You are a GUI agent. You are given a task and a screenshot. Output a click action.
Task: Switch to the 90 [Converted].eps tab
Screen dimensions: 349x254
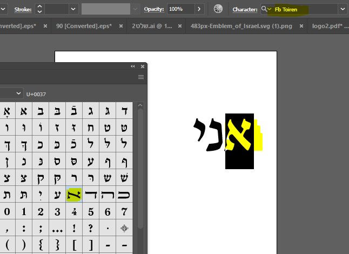84,26
